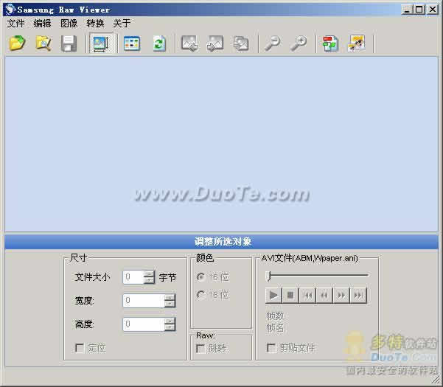The width and height of the screenshot is (443, 387).
Task: Decrease 文件大小 with the down spinner
Action: [x=149, y=281]
